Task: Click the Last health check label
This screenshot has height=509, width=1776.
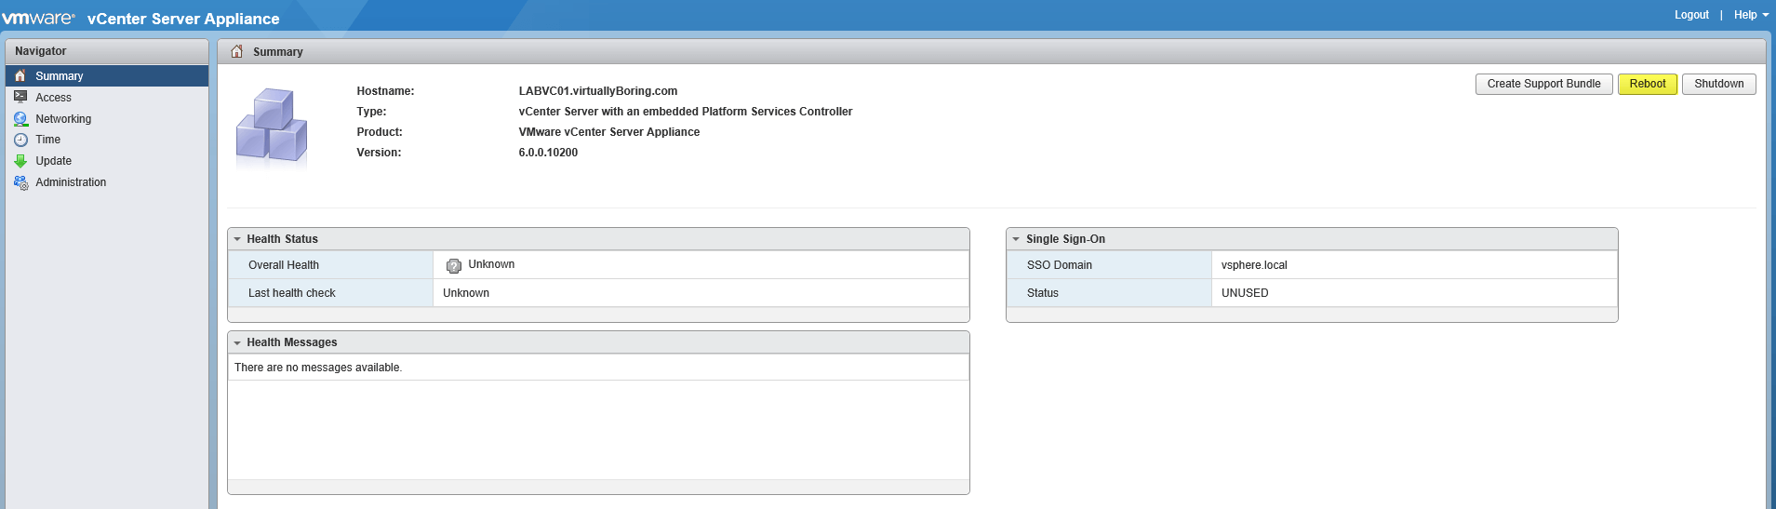Action: pos(292,293)
